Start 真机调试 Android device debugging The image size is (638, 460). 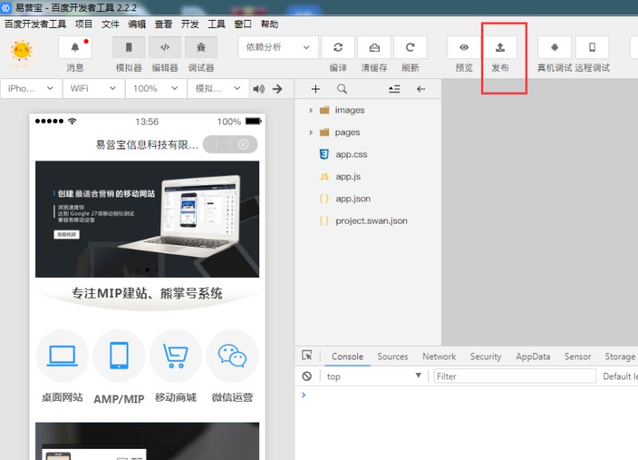[x=554, y=48]
